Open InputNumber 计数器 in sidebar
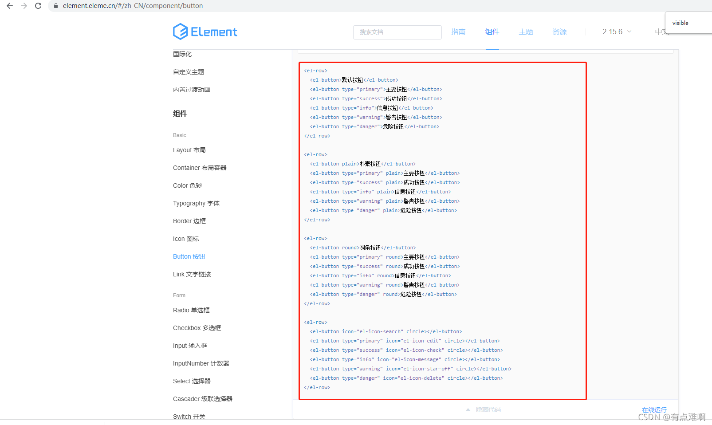 tap(201, 363)
